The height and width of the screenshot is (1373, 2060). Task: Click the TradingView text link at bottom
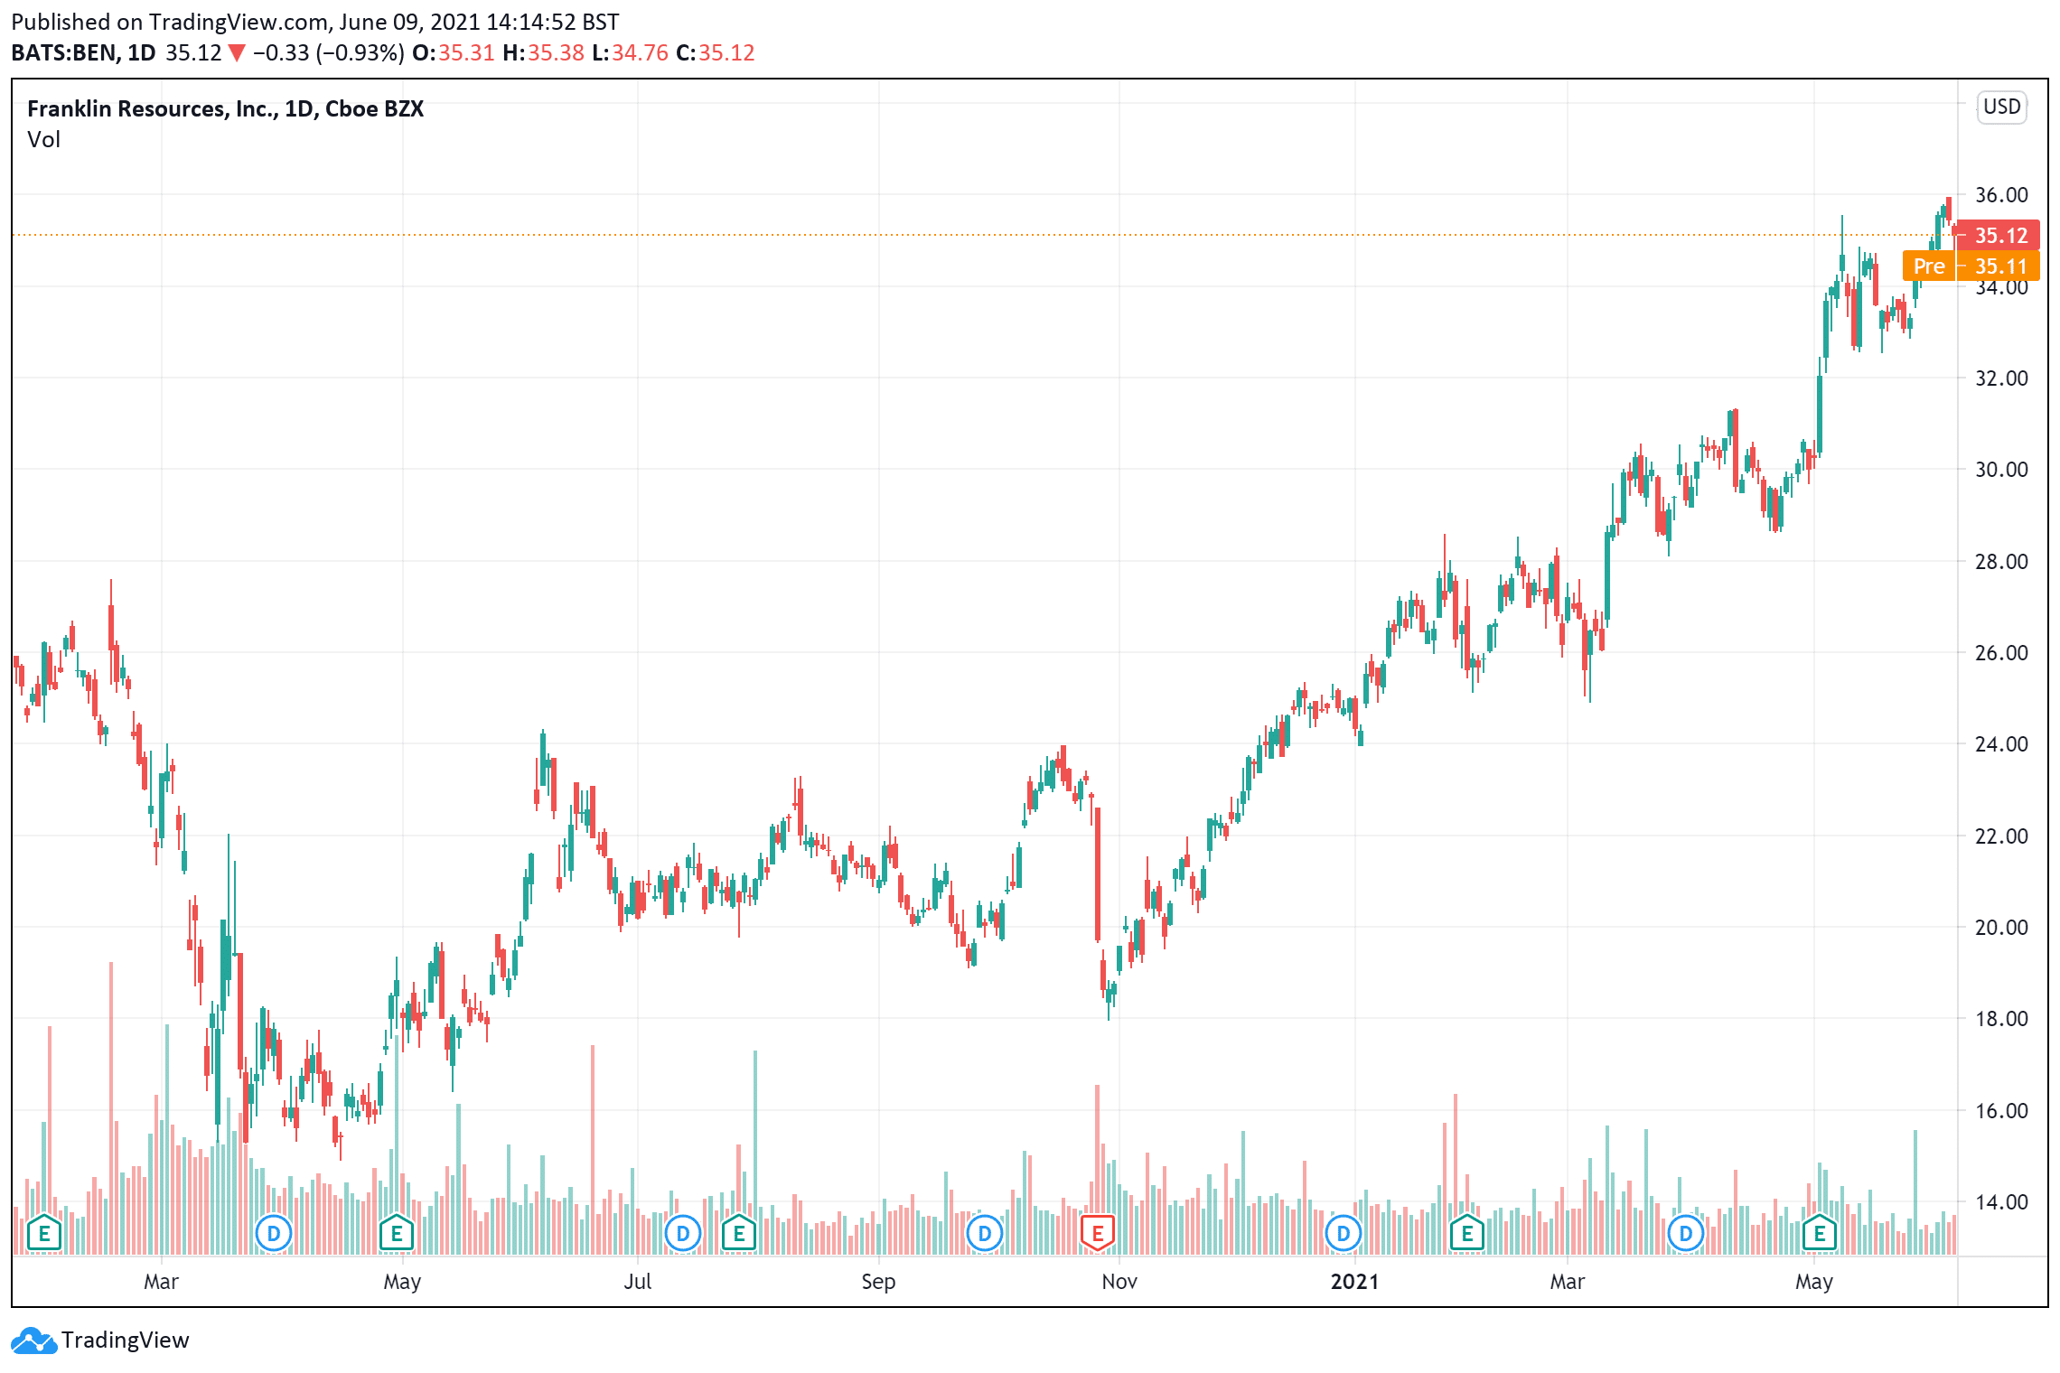click(126, 1340)
